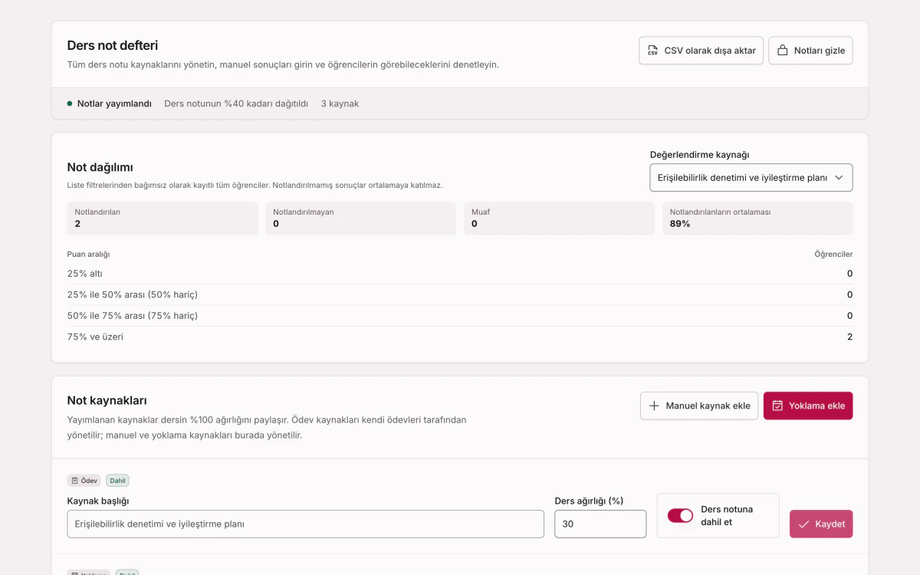Click the Yoklama ekle button

point(808,406)
